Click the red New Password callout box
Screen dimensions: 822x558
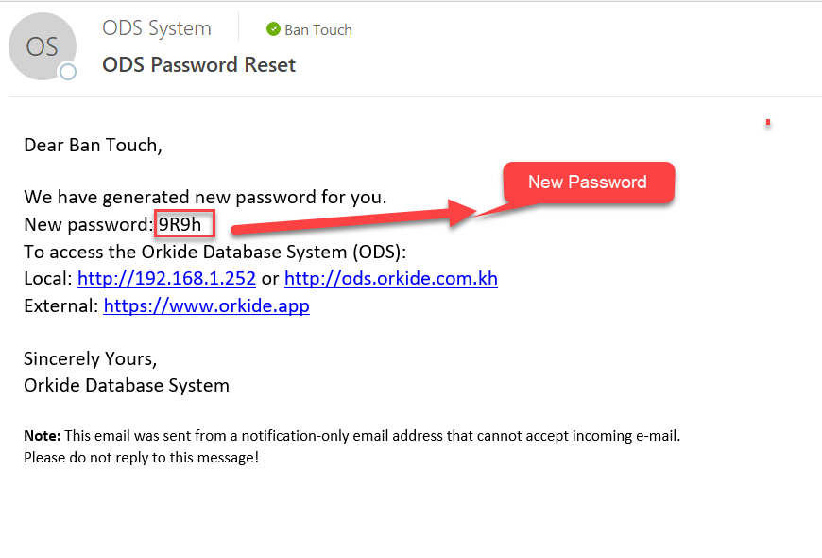pyautogui.click(x=588, y=183)
